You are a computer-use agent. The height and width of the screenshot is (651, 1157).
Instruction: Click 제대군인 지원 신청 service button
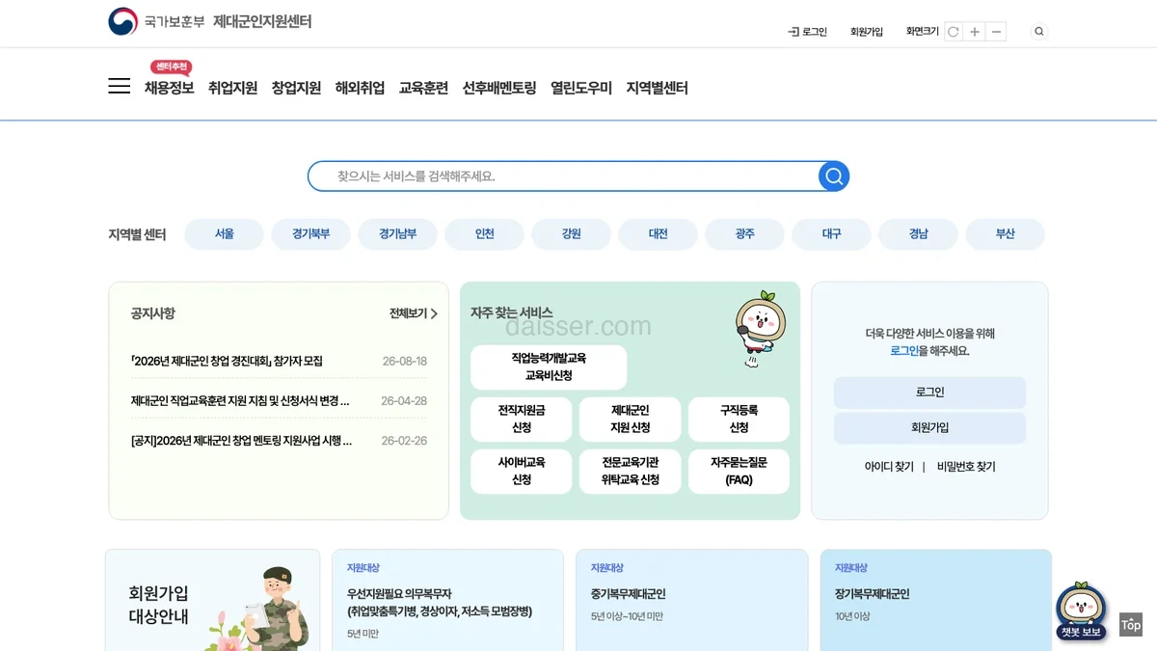[x=631, y=420]
